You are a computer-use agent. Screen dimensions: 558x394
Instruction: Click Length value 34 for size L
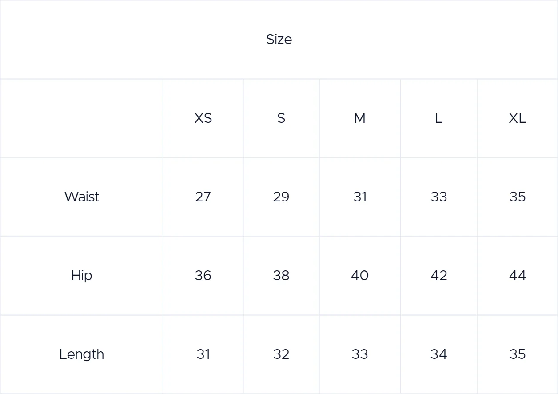(438, 354)
